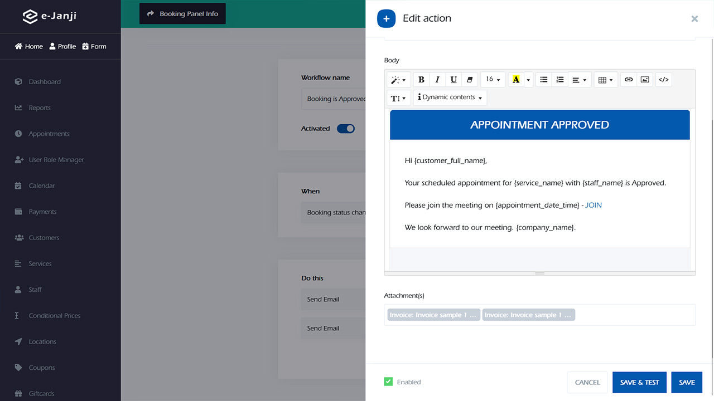Click the SAVE & TEST button
714x401 pixels.
pos(639,382)
